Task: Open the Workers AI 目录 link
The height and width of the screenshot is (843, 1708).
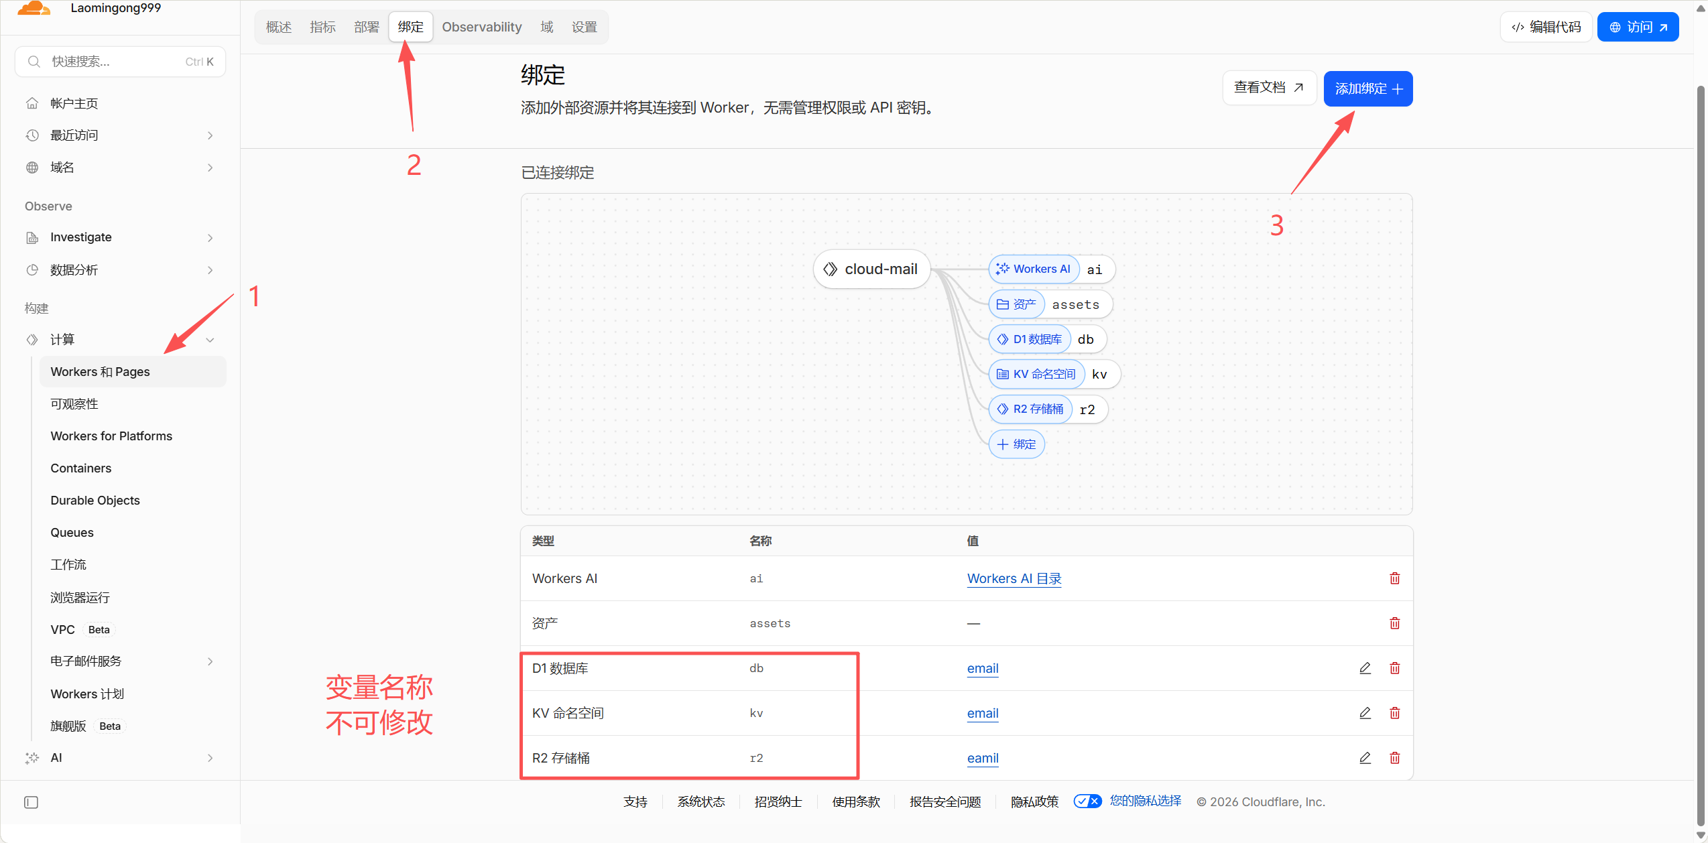Action: (x=1014, y=578)
